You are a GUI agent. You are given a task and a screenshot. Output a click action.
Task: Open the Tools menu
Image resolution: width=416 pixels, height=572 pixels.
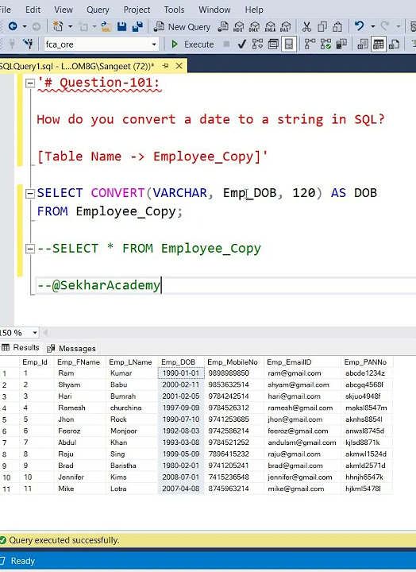(x=174, y=10)
